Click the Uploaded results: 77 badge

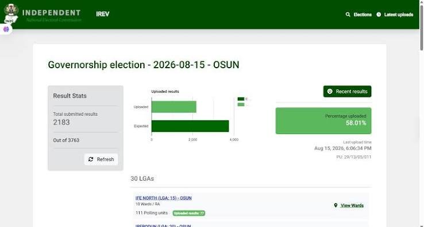(x=189, y=213)
